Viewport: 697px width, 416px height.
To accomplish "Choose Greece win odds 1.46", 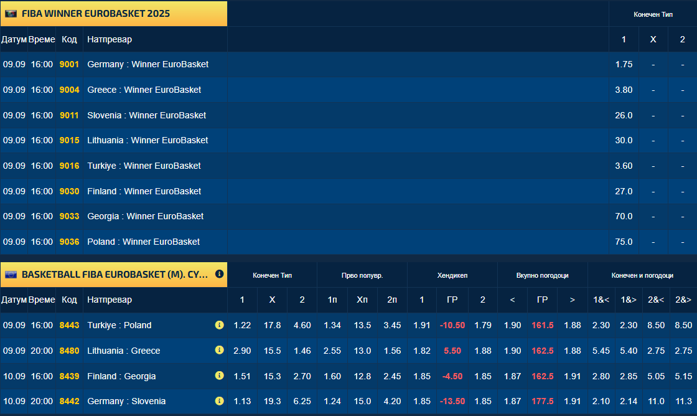I will (x=302, y=351).
